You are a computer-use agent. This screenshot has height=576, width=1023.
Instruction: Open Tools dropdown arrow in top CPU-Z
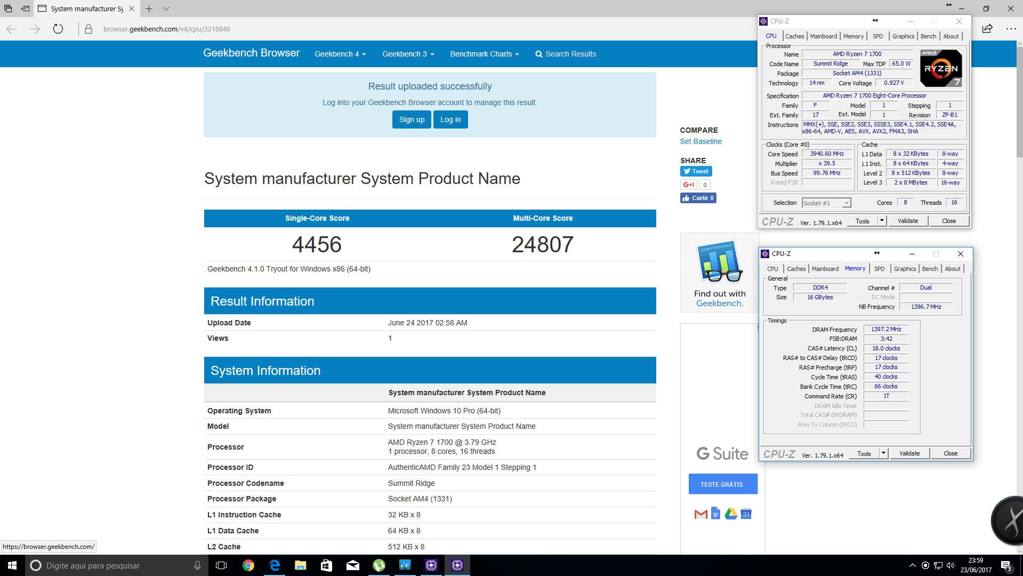882,221
